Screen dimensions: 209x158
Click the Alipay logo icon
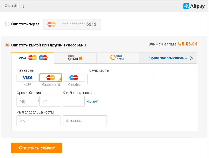pyautogui.click(x=186, y=6)
